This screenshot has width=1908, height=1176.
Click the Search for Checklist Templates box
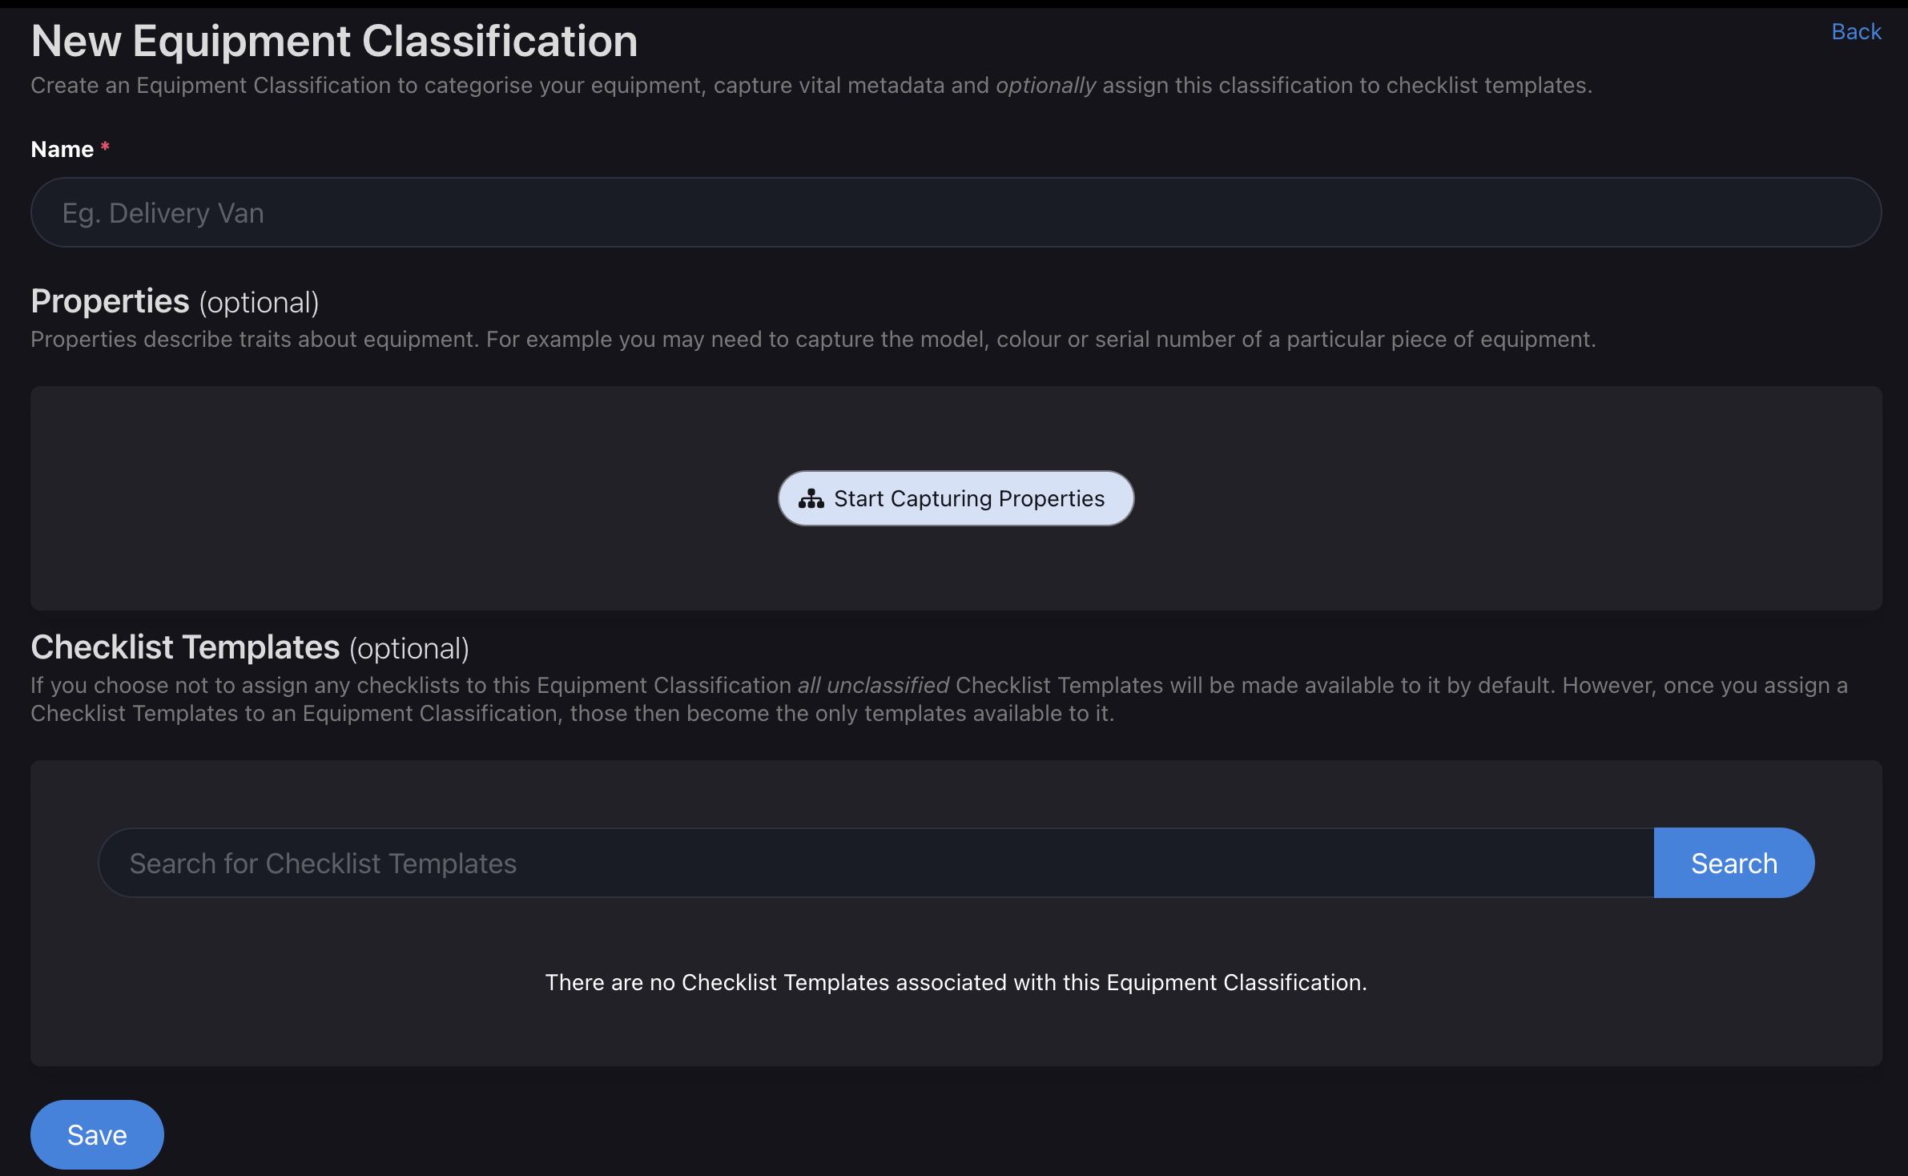point(876,864)
